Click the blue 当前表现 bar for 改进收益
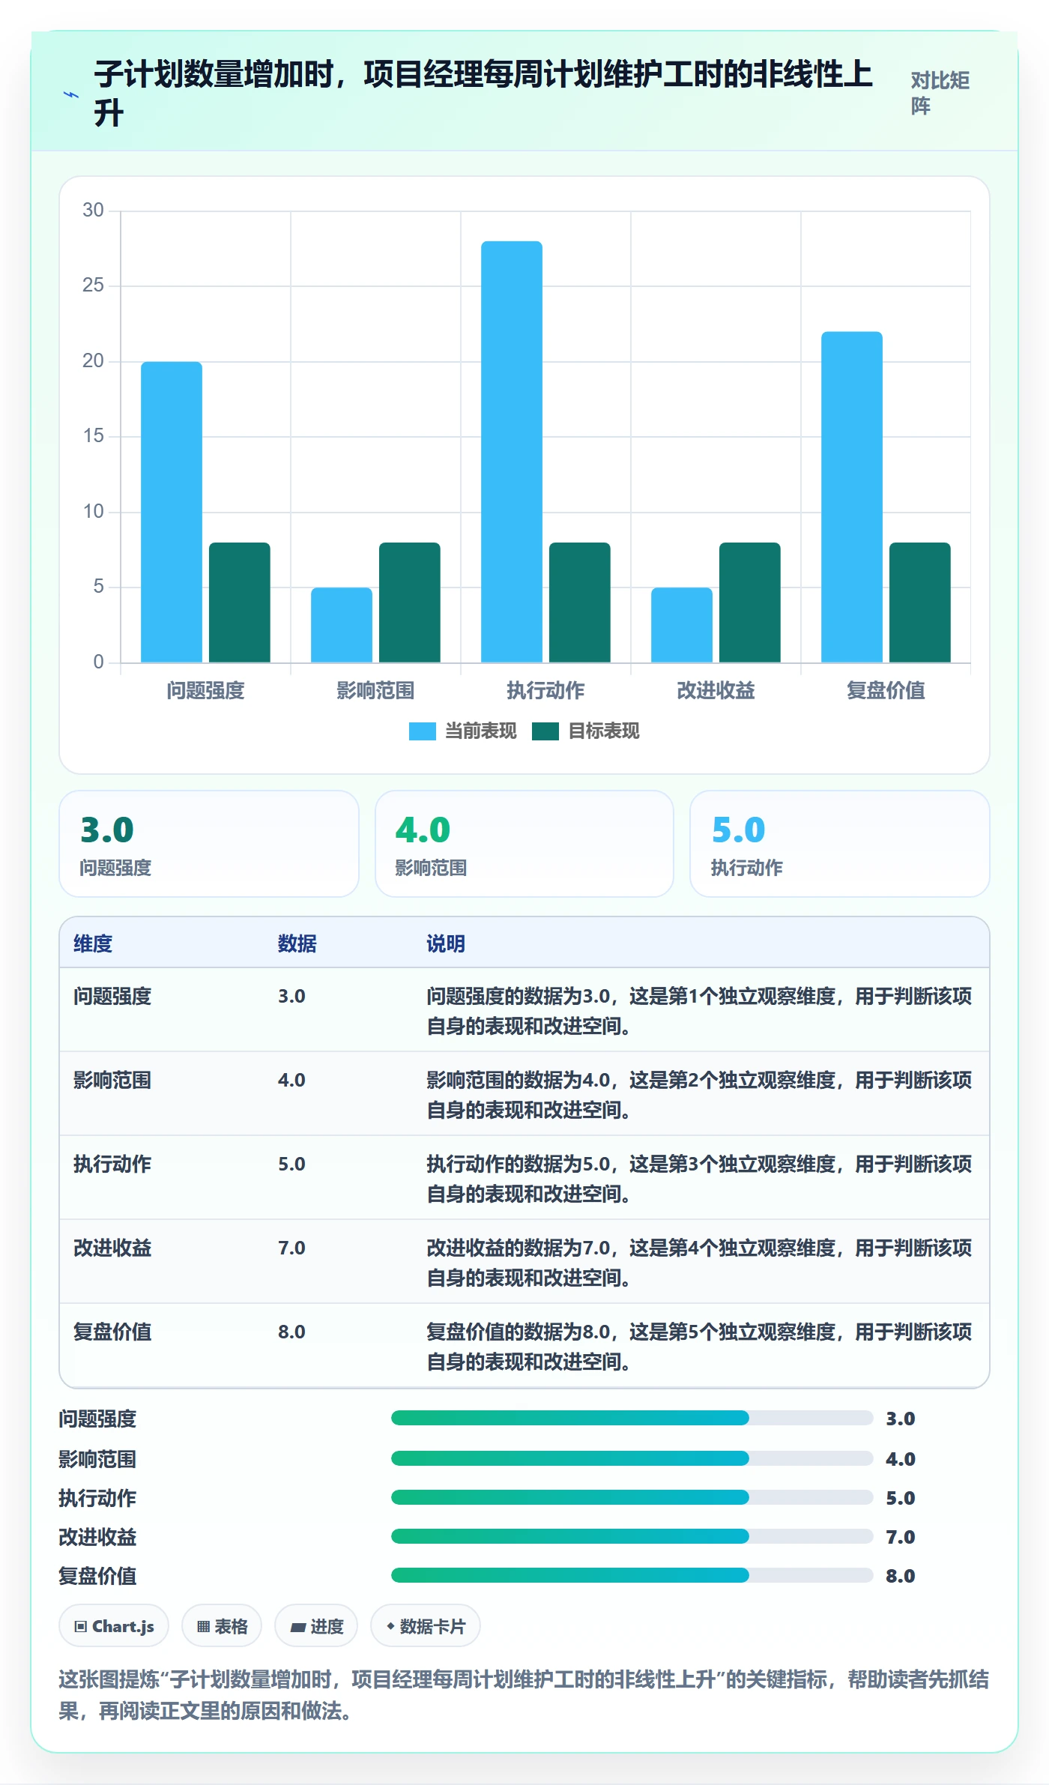The width and height of the screenshot is (1049, 1785). click(x=682, y=625)
